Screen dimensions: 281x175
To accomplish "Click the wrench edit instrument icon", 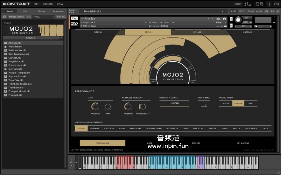I will (74, 18).
